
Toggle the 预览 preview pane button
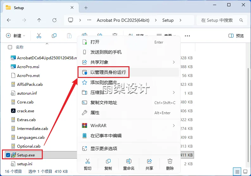pos(236,36)
